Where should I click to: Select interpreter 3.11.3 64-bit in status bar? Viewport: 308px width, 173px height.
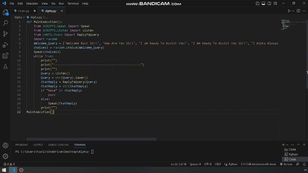coord(258,164)
